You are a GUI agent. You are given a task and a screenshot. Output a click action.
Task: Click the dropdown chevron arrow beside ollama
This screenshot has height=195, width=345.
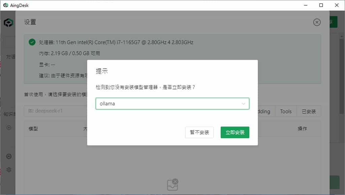tap(243, 104)
